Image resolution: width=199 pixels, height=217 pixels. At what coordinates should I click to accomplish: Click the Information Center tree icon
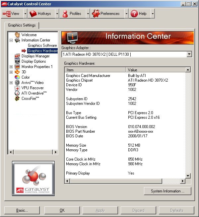17,40
